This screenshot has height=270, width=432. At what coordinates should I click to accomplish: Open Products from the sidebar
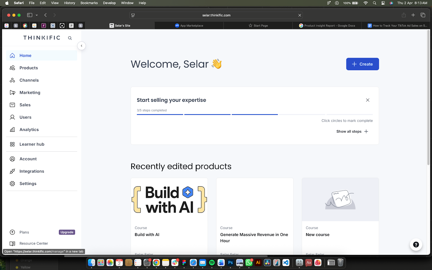tap(29, 68)
